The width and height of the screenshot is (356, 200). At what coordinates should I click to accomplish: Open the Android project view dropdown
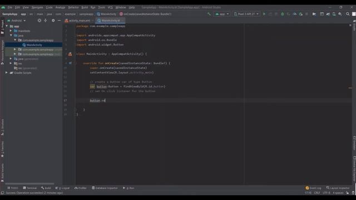tap(16, 21)
